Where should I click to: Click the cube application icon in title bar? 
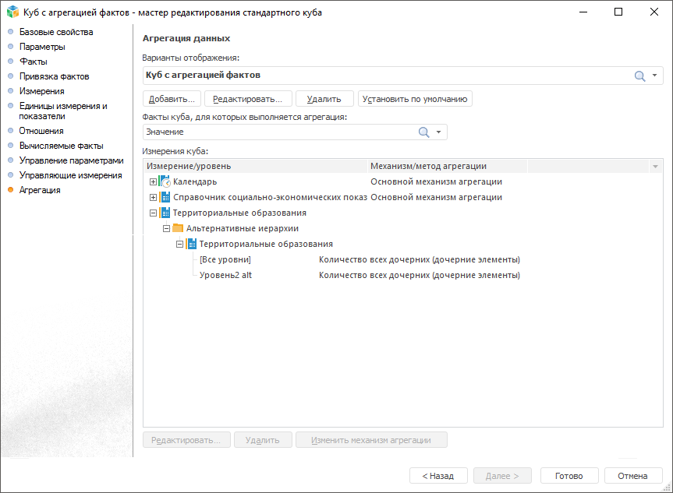click(12, 12)
